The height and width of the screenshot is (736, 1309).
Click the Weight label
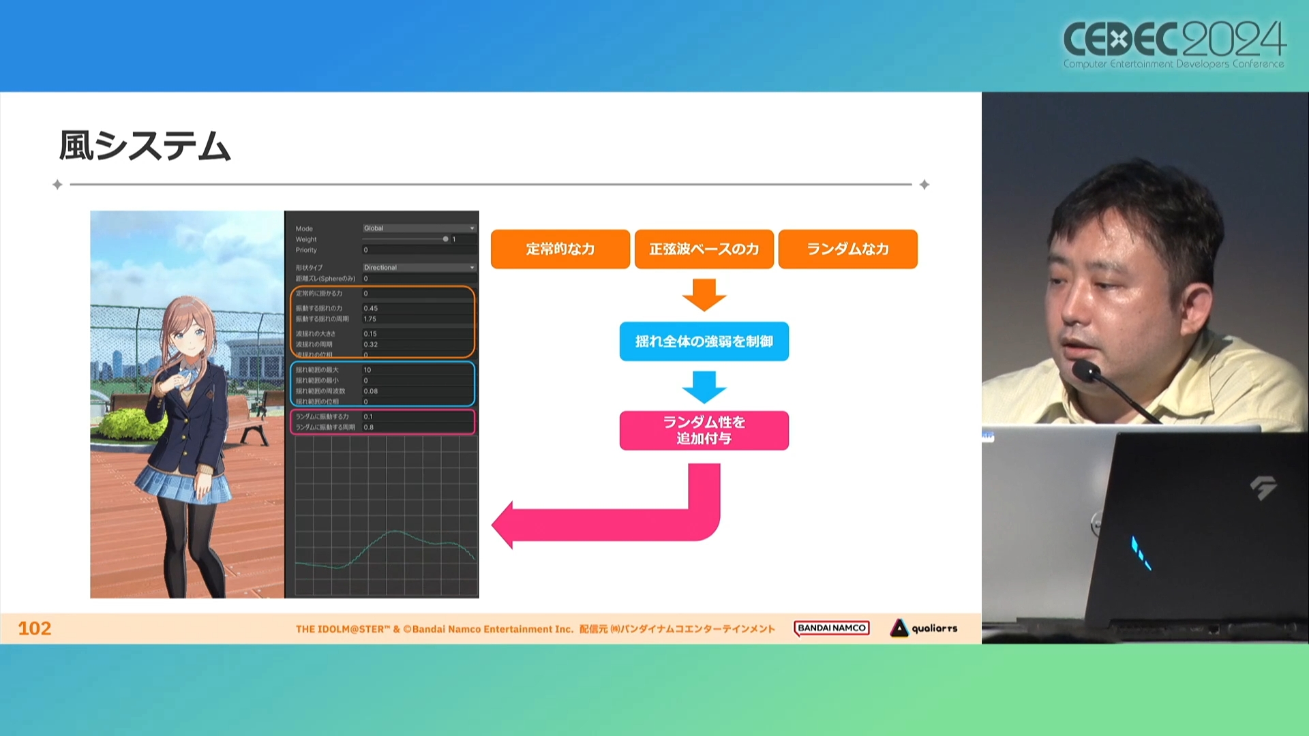click(306, 239)
